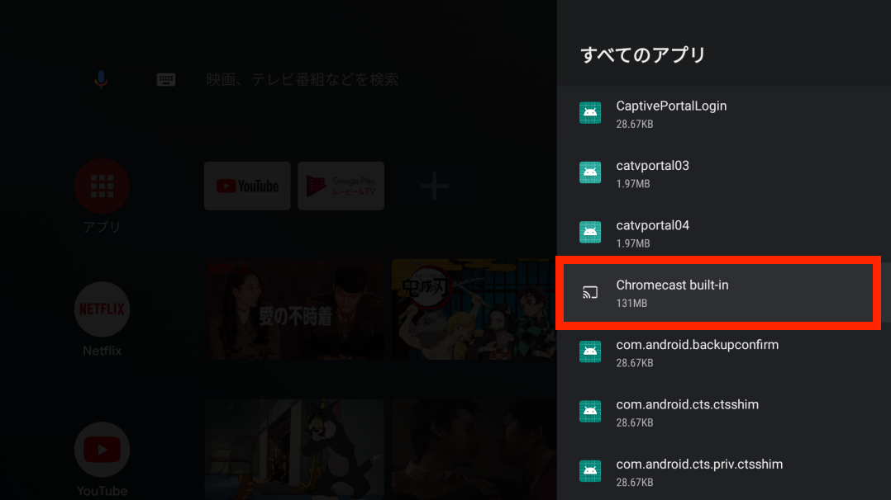The width and height of the screenshot is (891, 500).
Task: Click the com.android.cts.priv.ctsshim Android icon
Action: click(590, 471)
